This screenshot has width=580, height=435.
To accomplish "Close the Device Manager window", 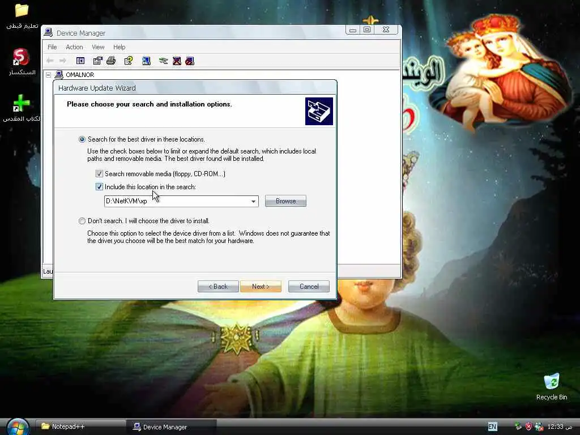I will pyautogui.click(x=386, y=29).
